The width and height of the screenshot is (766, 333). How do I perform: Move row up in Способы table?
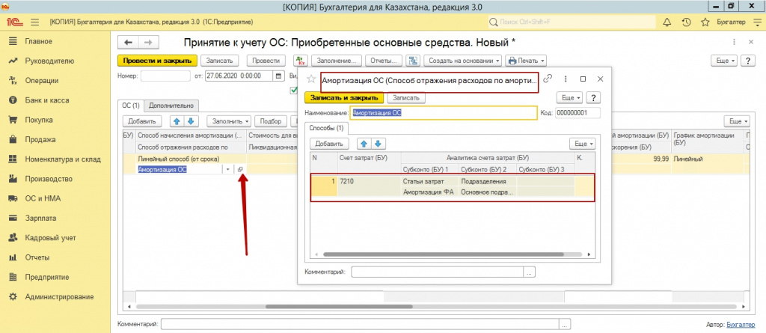coord(365,144)
